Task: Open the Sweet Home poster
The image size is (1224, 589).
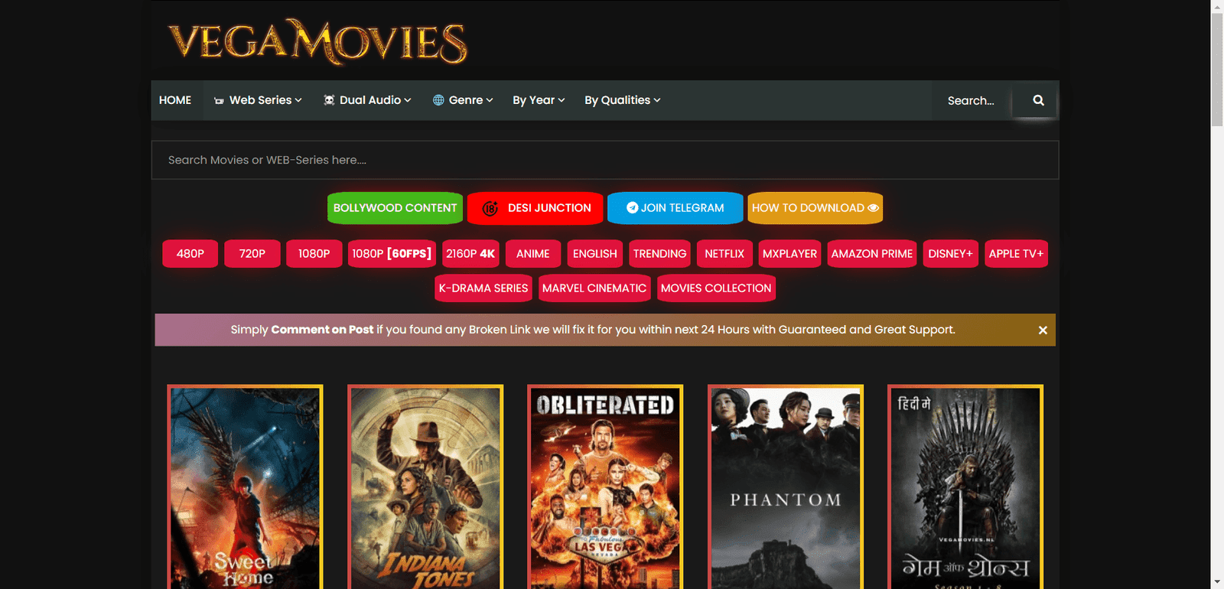Action: point(245,487)
